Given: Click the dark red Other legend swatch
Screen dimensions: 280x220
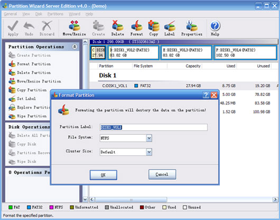Looking at the screenshot, I should pyautogui.click(x=142, y=207).
